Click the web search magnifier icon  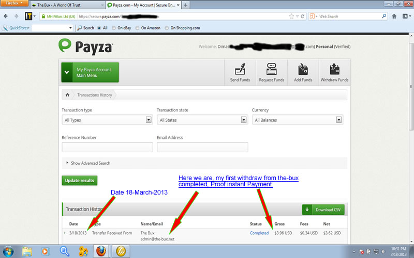[x=384, y=16]
